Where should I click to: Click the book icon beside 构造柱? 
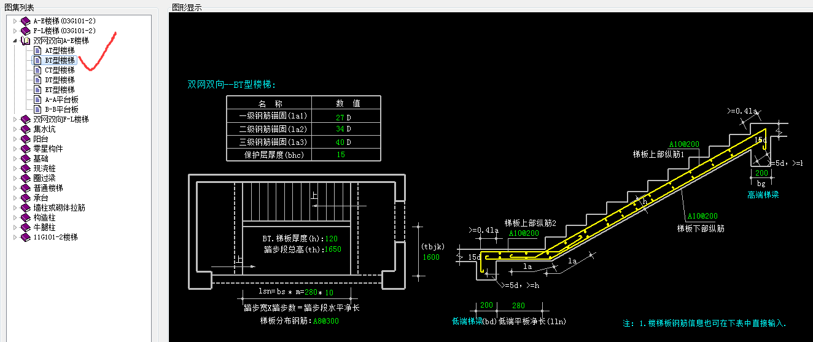[x=26, y=217]
